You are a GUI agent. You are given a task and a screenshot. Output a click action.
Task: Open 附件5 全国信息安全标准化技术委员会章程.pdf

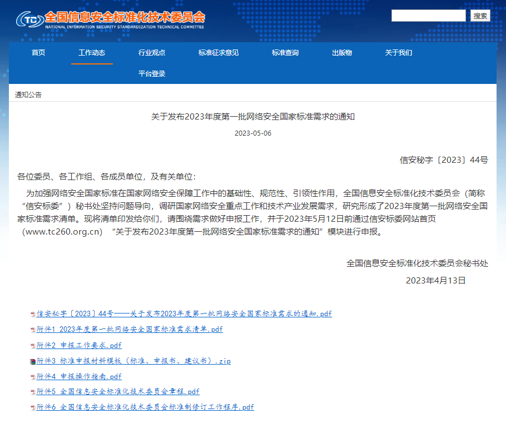(118, 391)
